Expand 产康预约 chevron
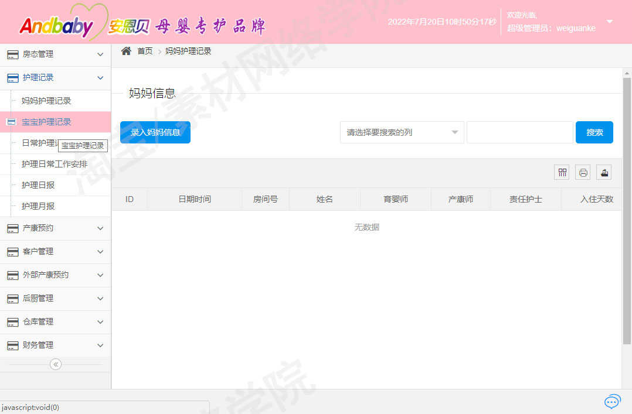This screenshot has height=414, width=632. [100, 228]
